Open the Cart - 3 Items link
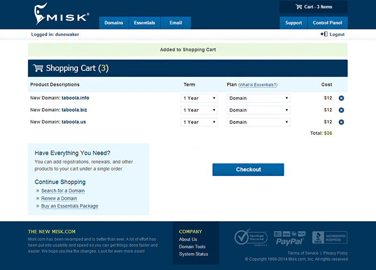 point(313,7)
